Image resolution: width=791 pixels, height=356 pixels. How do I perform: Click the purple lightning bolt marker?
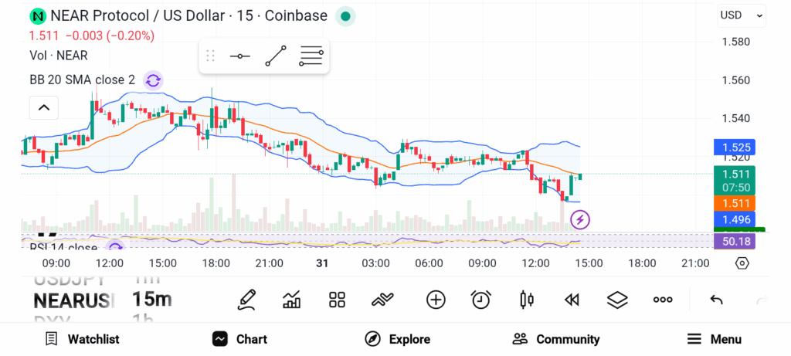coord(580,220)
